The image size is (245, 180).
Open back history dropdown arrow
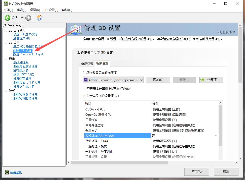coord(22,18)
